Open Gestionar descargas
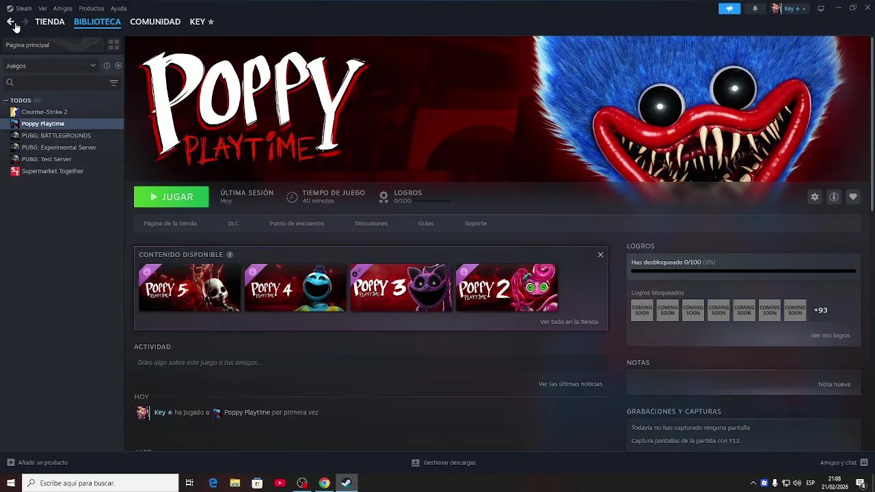875x492 pixels. [444, 463]
